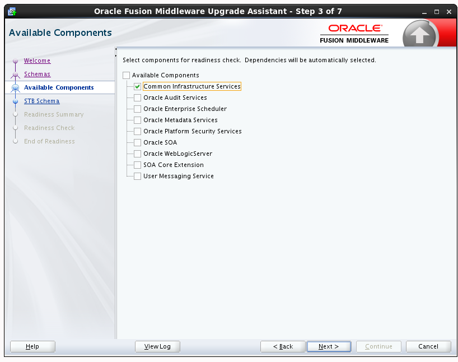Enable the Oracle WebLogicServer checkbox
Image resolution: width=458 pixels, height=362 pixels.
pyautogui.click(x=137, y=154)
